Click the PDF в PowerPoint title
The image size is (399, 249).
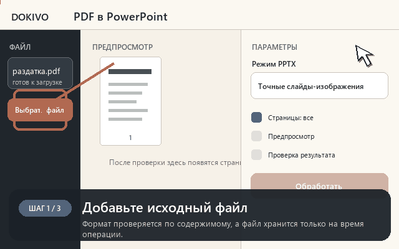120,17
